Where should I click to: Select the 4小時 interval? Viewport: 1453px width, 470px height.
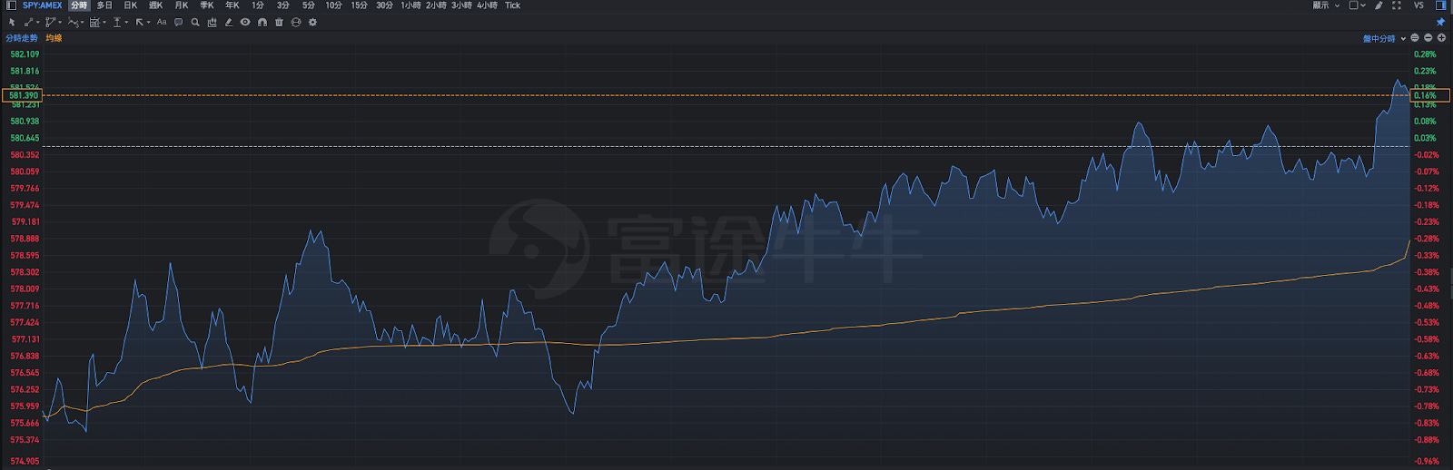click(487, 5)
